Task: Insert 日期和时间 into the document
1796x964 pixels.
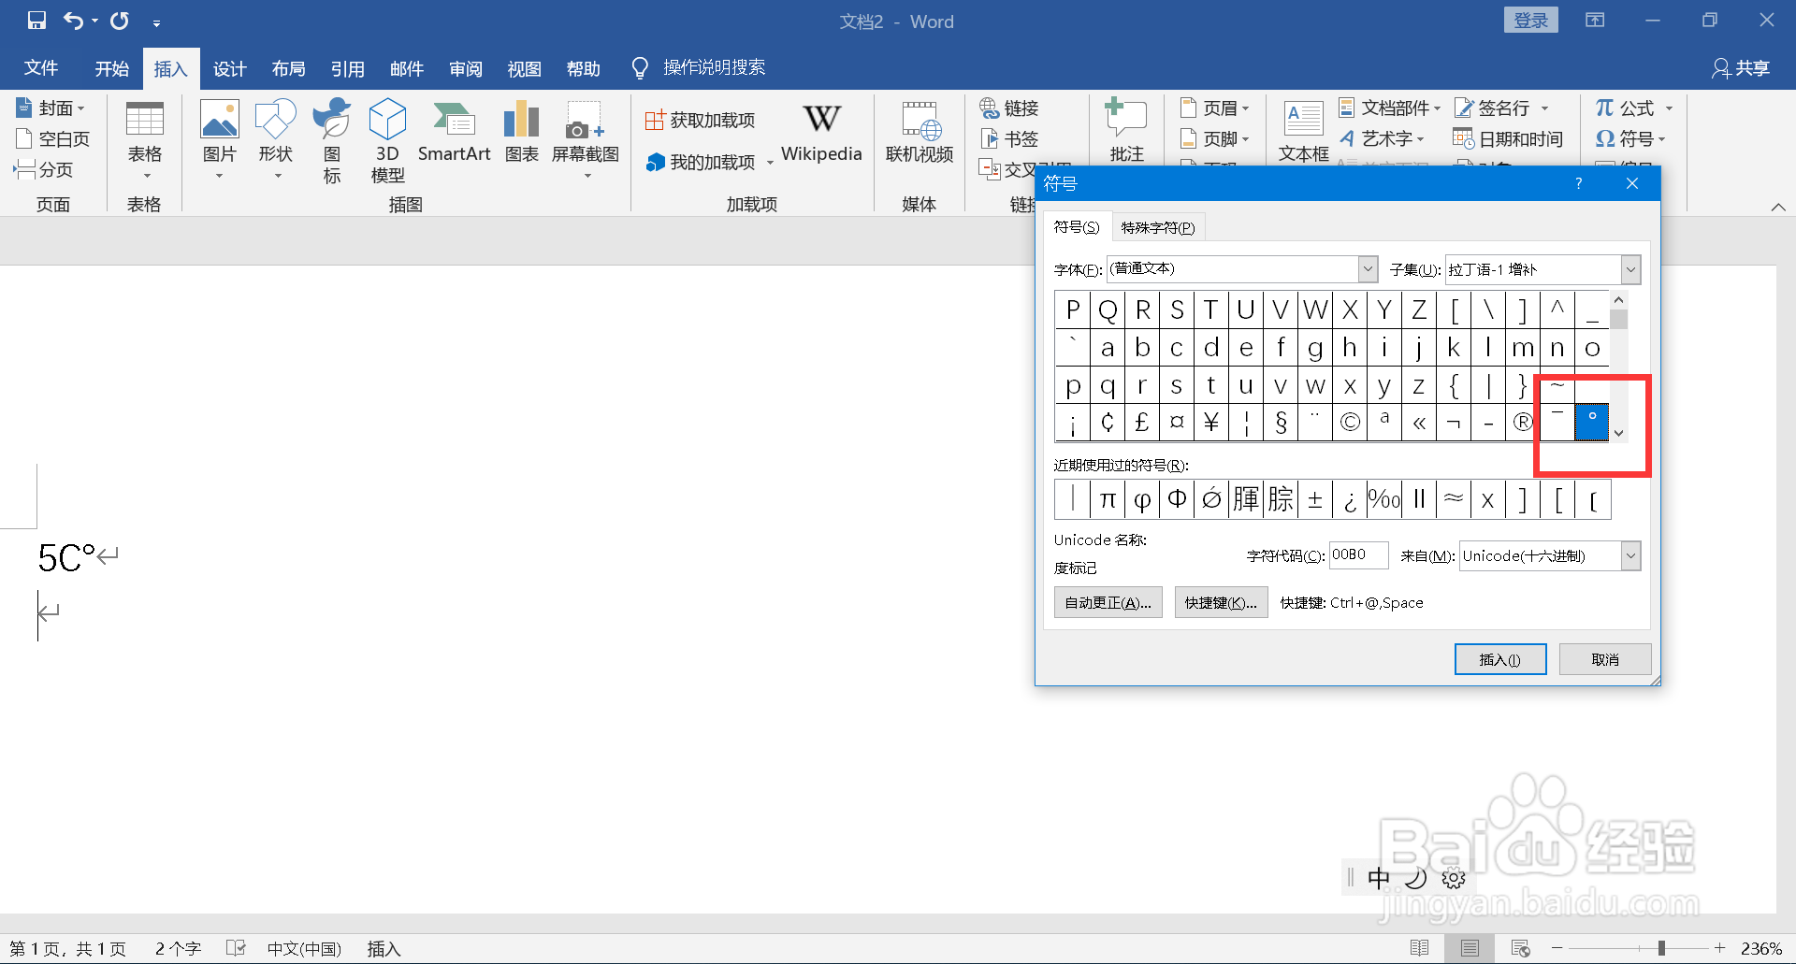Action: [1508, 139]
